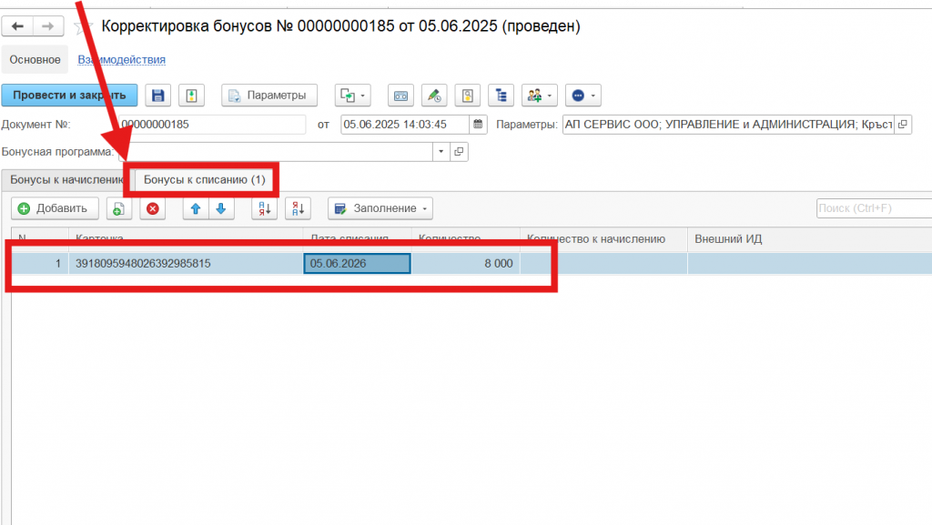Switch to Бонусы к начислению tab
Viewport: 932px width, 525px height.
pos(66,180)
